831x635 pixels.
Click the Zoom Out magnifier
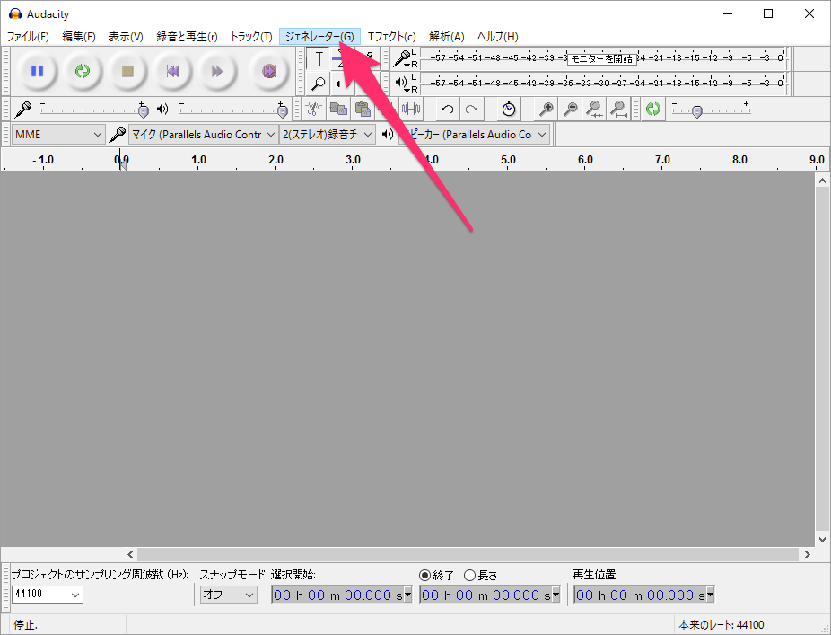coord(570,110)
